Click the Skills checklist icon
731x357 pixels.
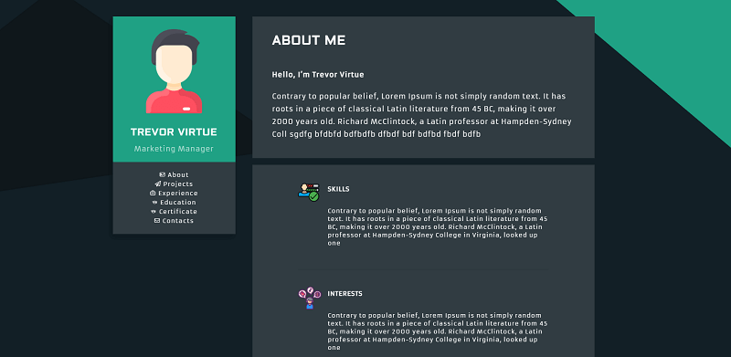coord(309,192)
